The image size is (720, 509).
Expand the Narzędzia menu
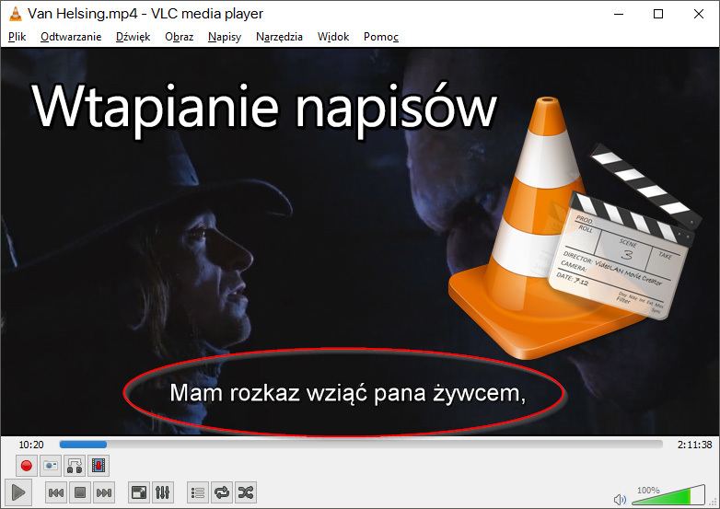[x=279, y=37]
